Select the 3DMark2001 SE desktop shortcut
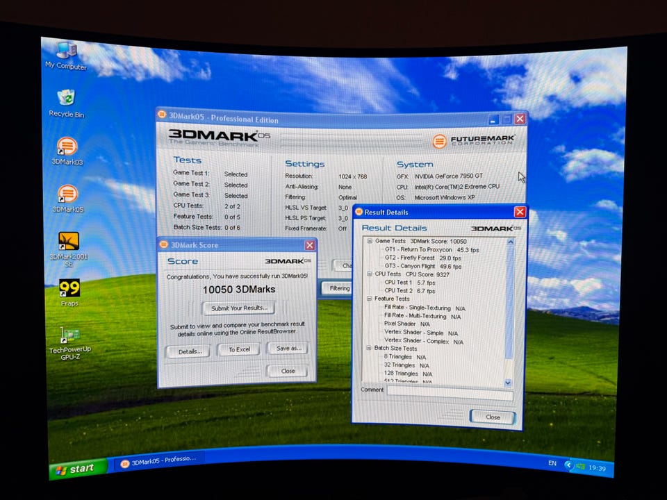 [69, 249]
